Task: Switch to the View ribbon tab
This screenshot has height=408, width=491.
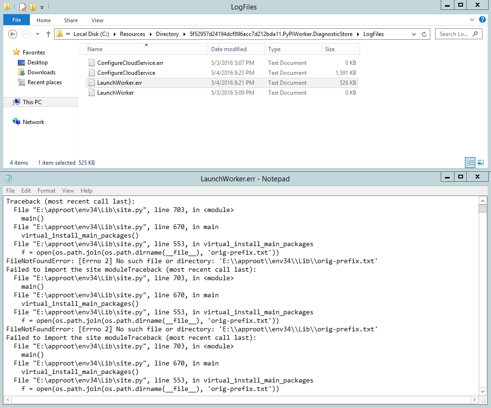Action: pos(97,20)
